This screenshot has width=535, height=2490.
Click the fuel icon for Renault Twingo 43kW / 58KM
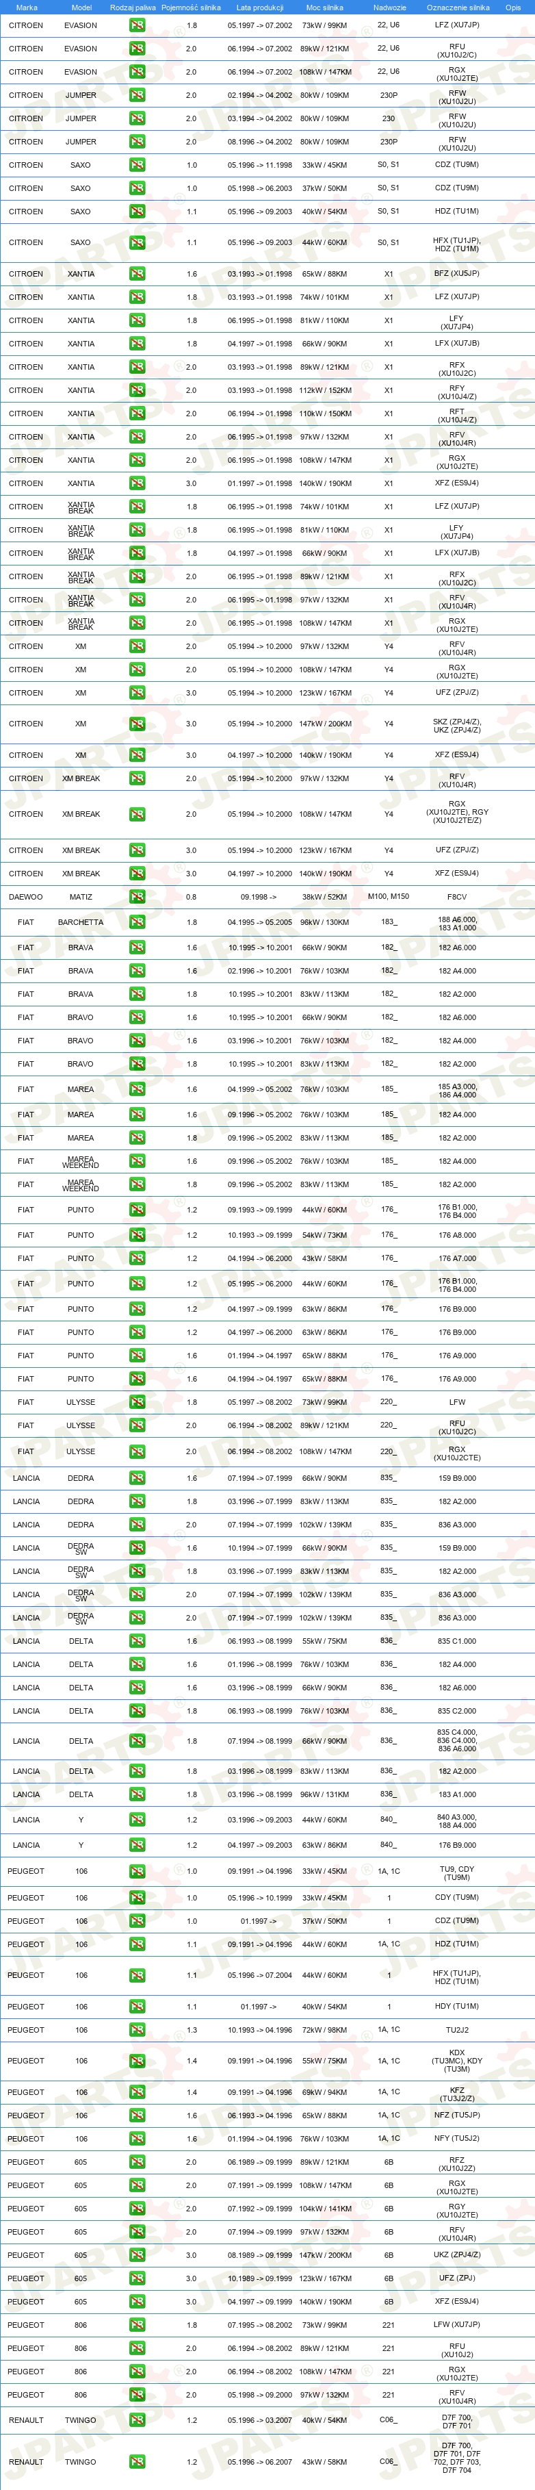[137, 2462]
